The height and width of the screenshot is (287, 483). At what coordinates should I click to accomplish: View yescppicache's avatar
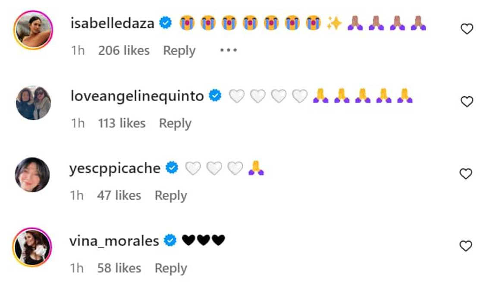click(x=32, y=174)
